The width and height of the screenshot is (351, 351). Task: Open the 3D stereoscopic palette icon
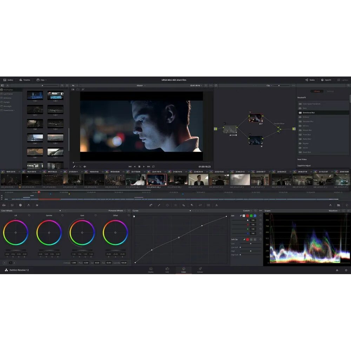tap(208, 205)
